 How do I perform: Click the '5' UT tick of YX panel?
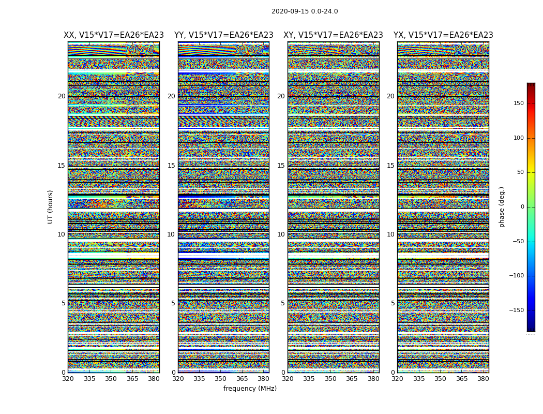tap(393, 303)
